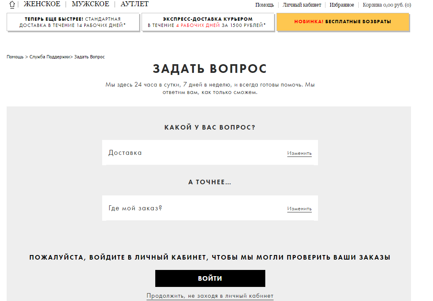Screen dimensions: 433x301
Task: Click the home icon in top navigation
Action: pos(12,5)
